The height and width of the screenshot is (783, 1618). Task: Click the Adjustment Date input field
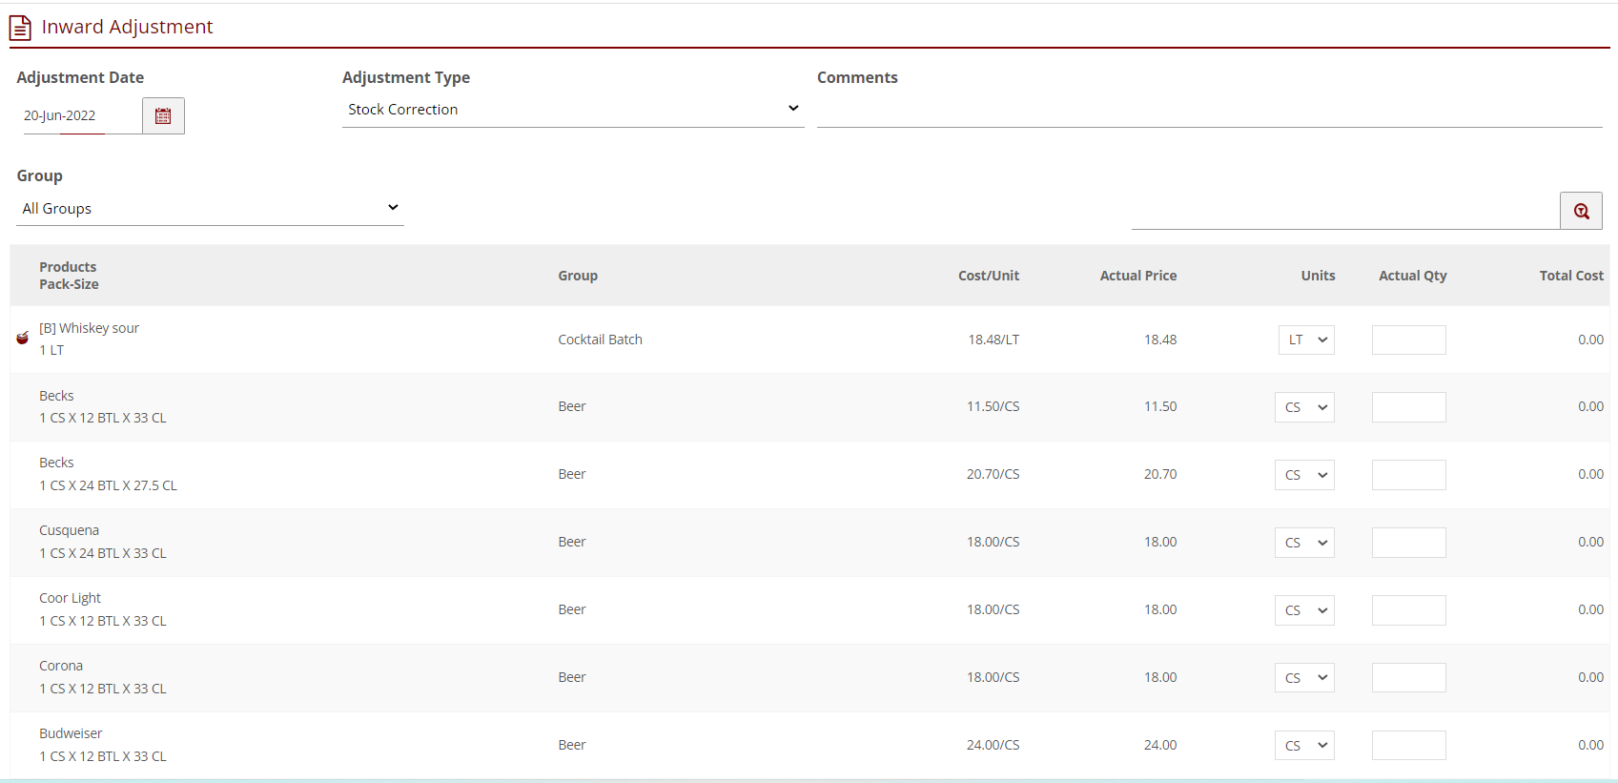tap(82, 115)
